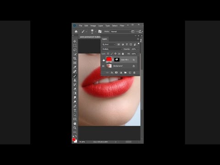The height and width of the screenshot is (165, 220).
Task: Open the Select menu
Action: point(115,26)
